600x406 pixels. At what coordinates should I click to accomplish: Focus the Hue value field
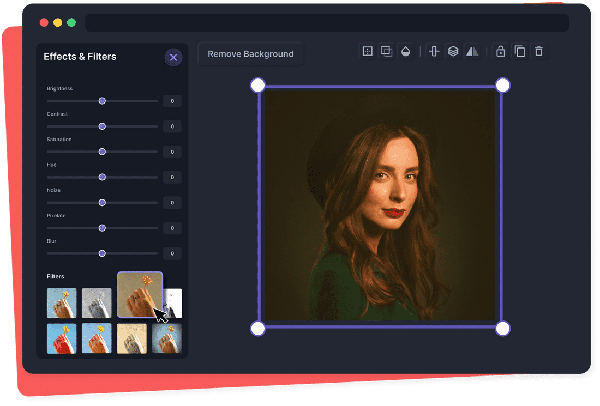tap(172, 177)
